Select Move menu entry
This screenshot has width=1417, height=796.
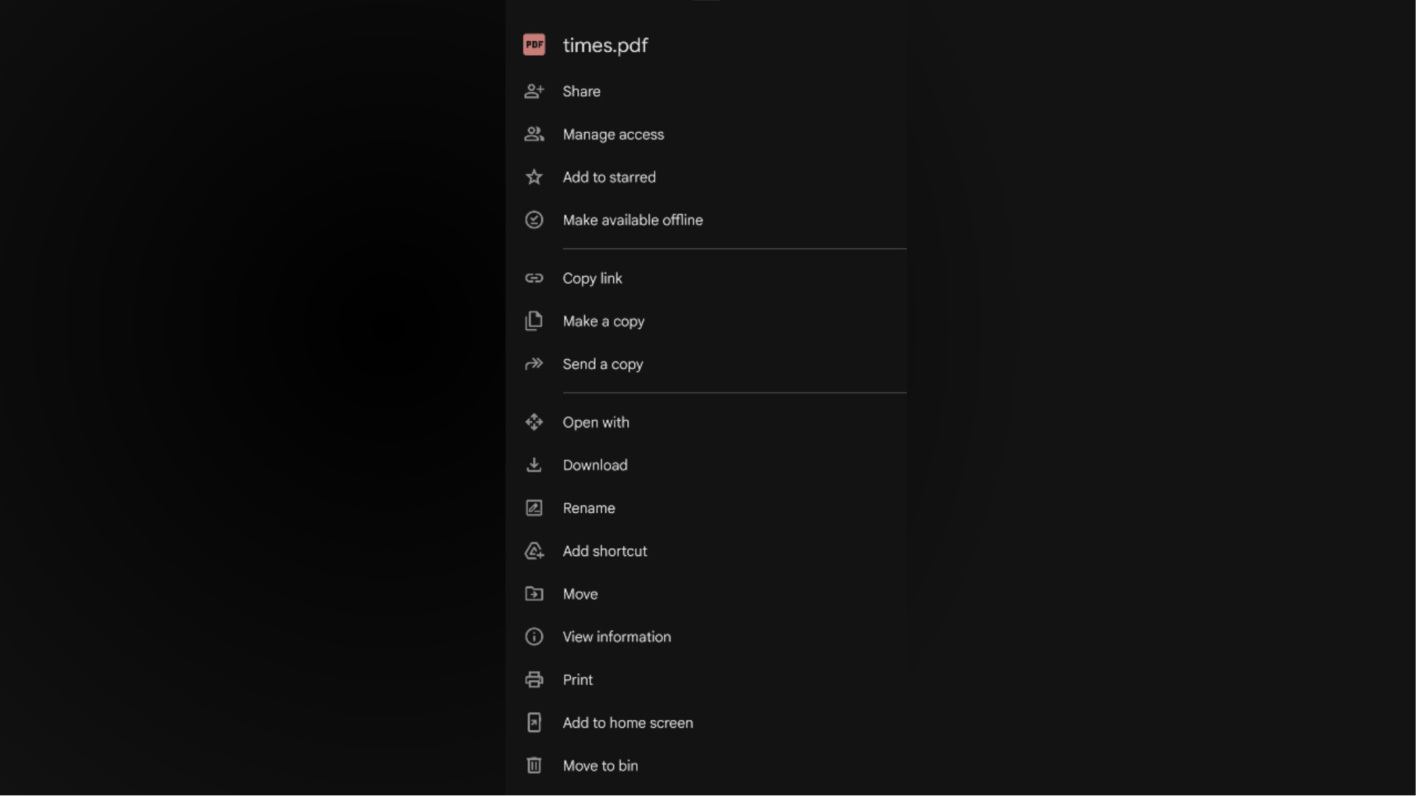pyautogui.click(x=580, y=594)
